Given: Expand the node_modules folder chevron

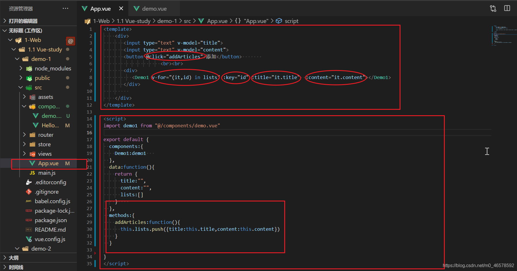Looking at the screenshot, I should [21, 68].
